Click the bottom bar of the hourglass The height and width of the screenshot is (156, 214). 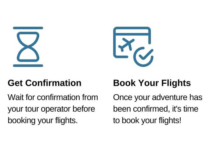28,65
